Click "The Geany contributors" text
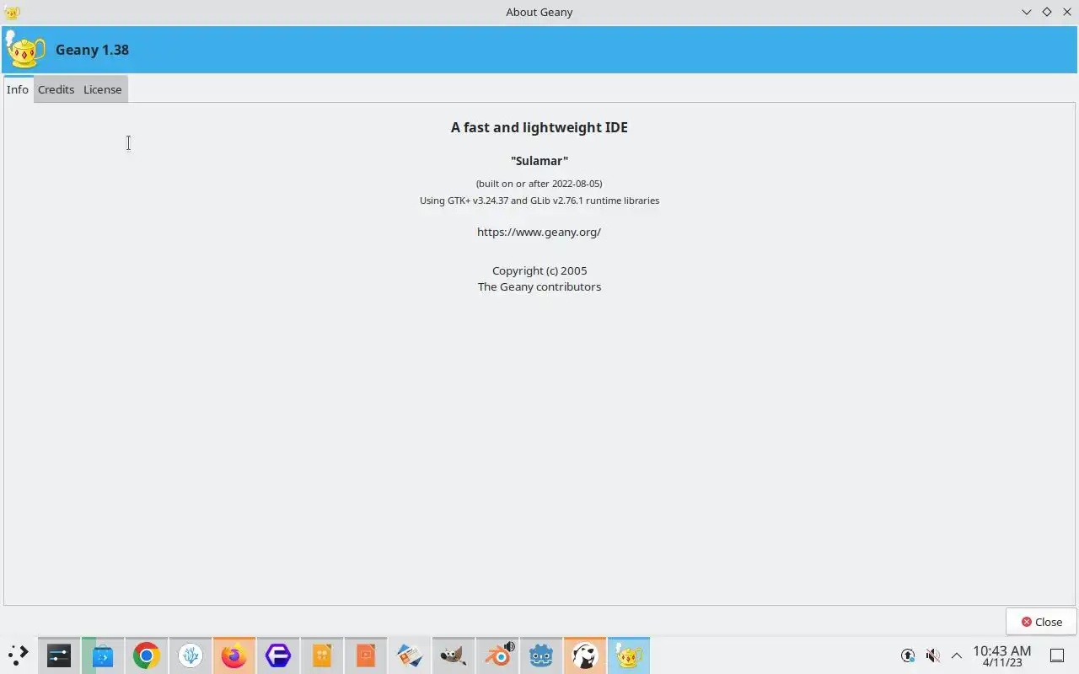Screen dimensions: 1079x674 point(539,286)
